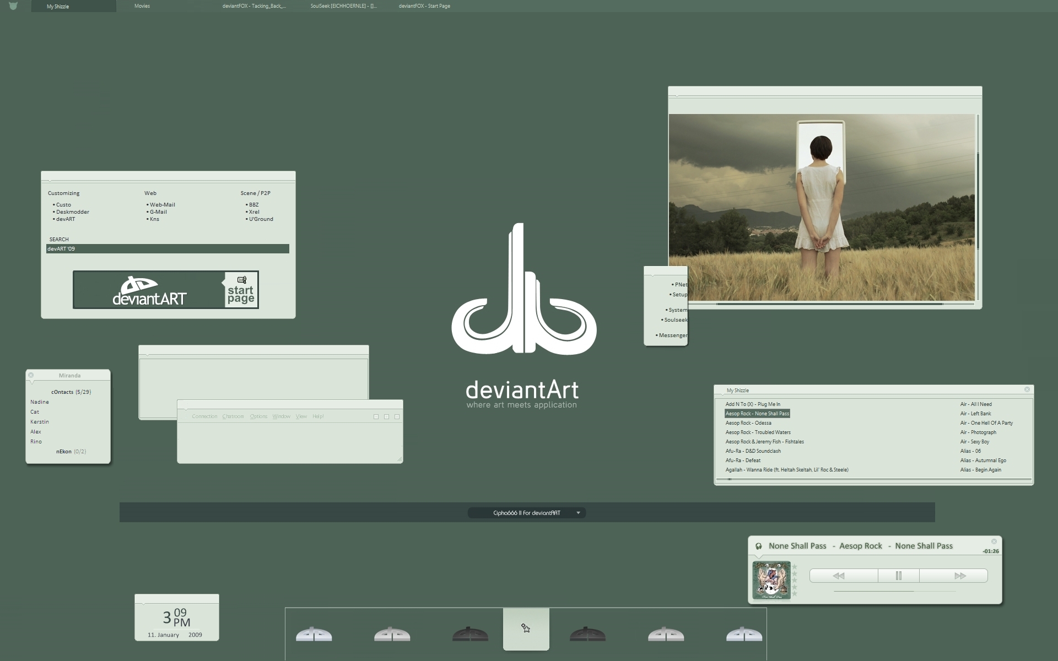Open the Window menu in the chat window
The image size is (1058, 661).
pyautogui.click(x=281, y=416)
